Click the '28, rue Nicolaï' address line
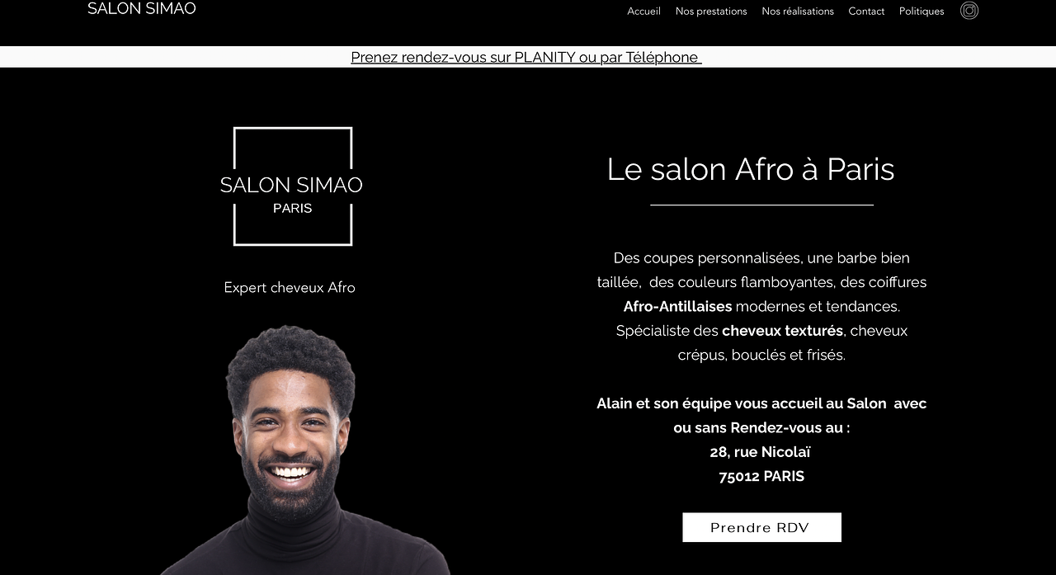This screenshot has width=1056, height=575. pyautogui.click(x=761, y=452)
